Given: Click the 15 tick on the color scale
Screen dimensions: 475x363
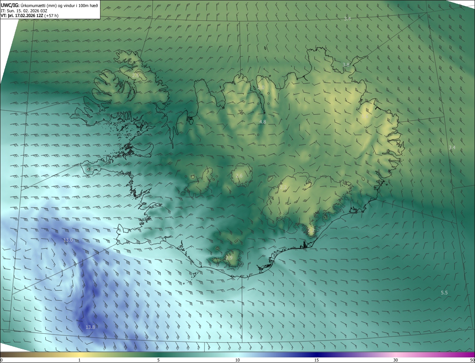Looking at the screenshot, I should [317, 360].
